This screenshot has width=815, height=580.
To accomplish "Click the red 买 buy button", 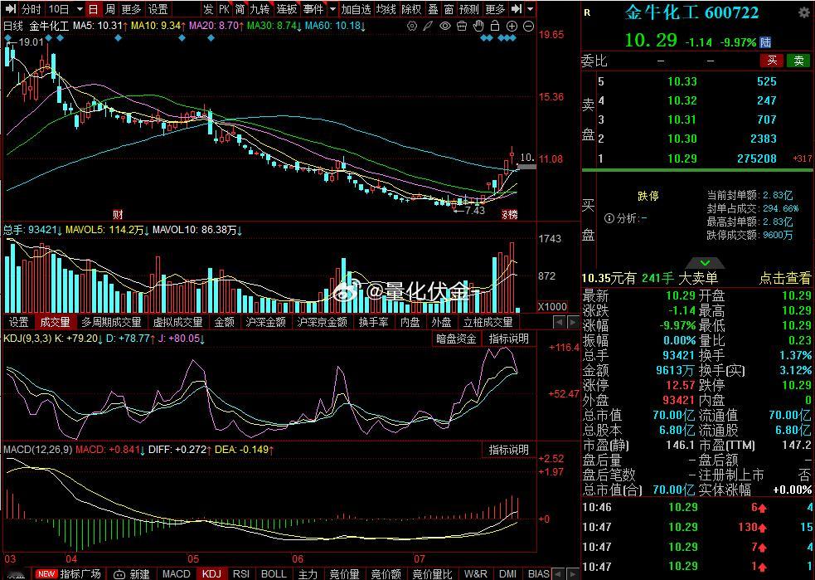I will tap(773, 61).
